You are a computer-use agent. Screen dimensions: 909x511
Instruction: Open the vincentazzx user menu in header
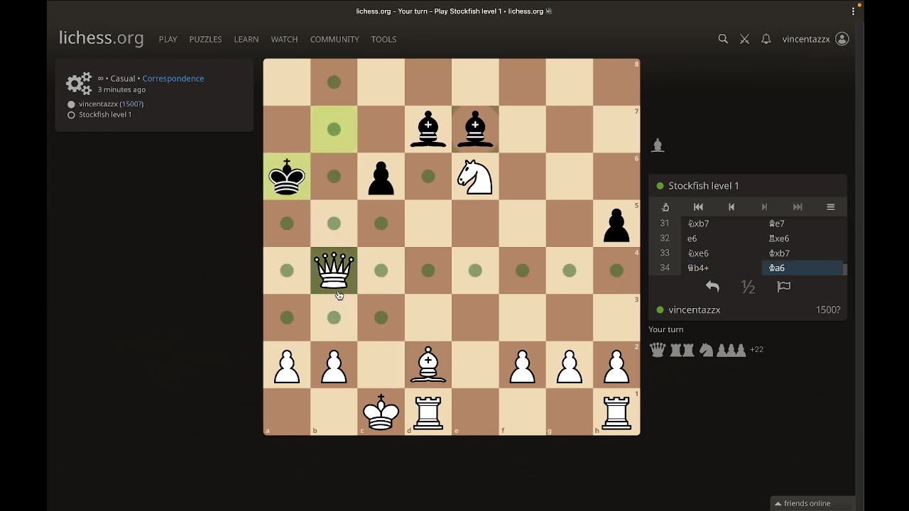[x=815, y=39]
